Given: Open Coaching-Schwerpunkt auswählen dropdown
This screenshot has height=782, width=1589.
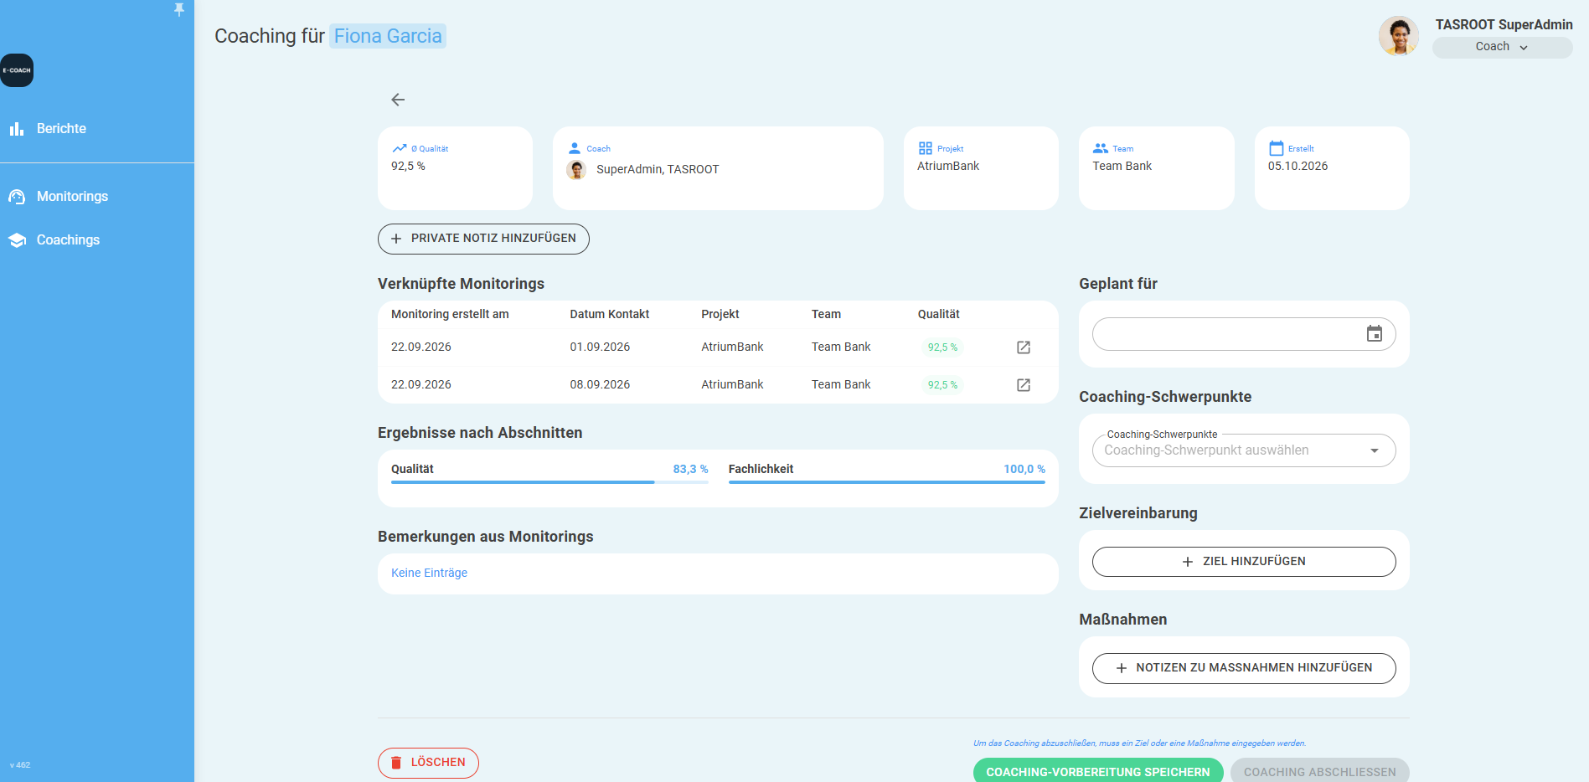Looking at the screenshot, I should [x=1244, y=450].
